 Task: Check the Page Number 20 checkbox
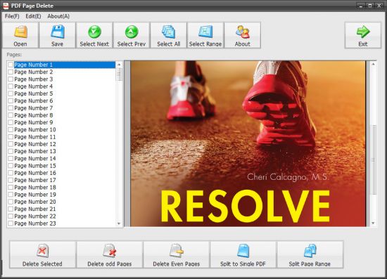[x=11, y=202]
